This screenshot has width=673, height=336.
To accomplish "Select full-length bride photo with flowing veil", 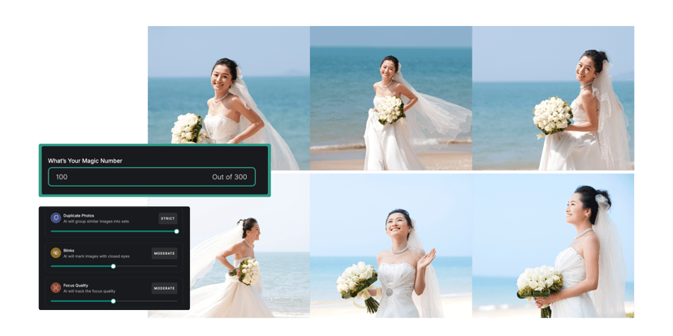I will (391, 98).
